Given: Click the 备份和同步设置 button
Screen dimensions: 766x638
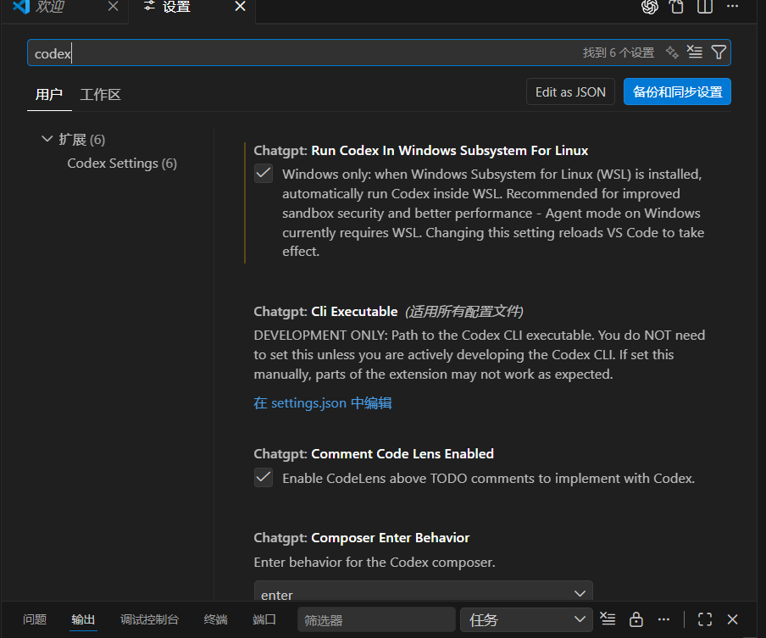Looking at the screenshot, I should click(677, 92).
